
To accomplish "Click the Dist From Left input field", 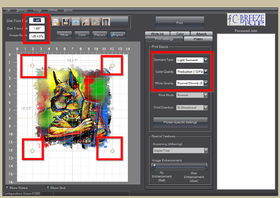I will (x=37, y=28).
